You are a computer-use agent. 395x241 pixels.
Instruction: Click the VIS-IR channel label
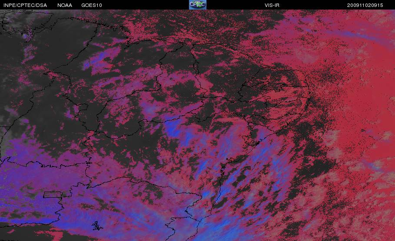click(x=272, y=5)
